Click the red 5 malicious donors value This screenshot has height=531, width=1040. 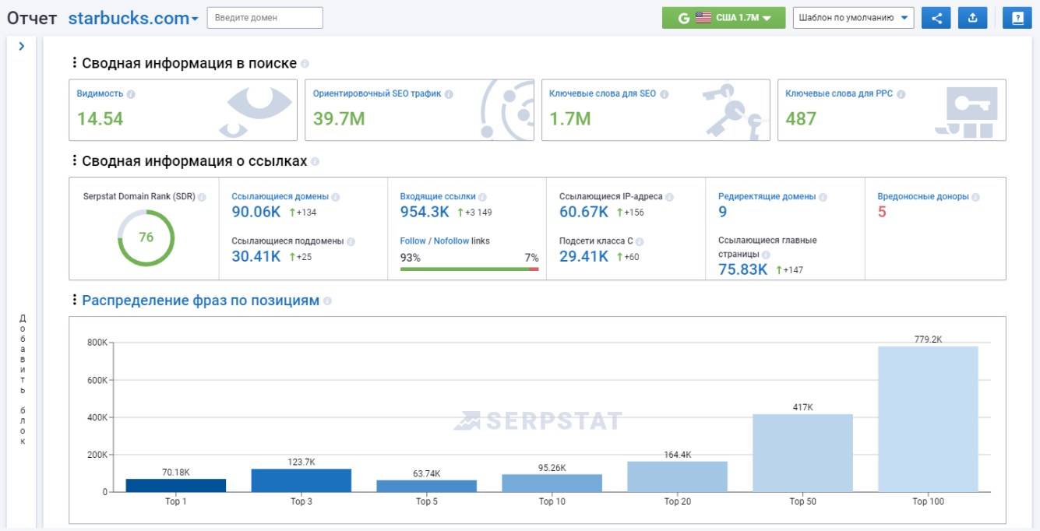click(882, 212)
